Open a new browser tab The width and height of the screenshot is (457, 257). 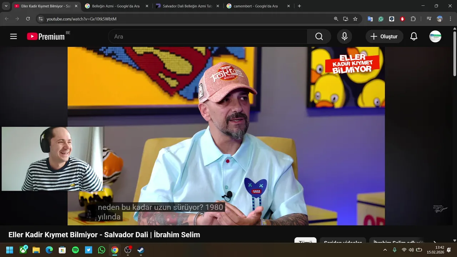tap(299, 6)
